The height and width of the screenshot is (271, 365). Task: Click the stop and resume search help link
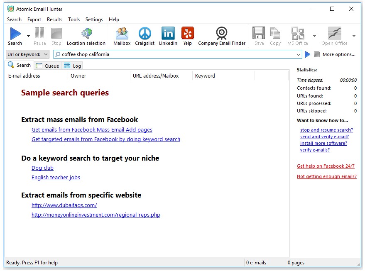(x=326, y=129)
